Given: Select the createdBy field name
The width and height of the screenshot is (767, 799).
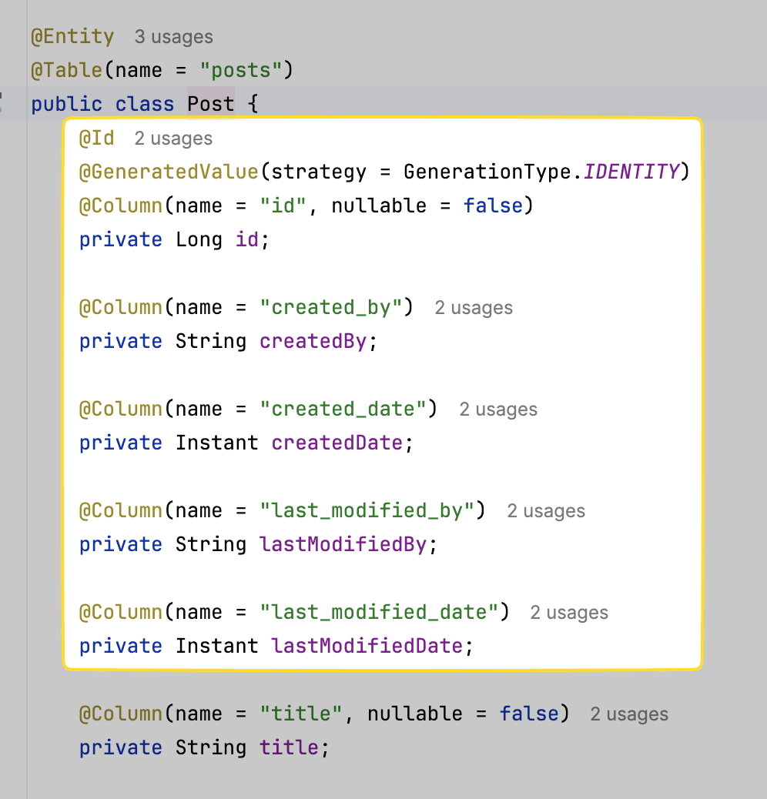Looking at the screenshot, I should point(313,341).
